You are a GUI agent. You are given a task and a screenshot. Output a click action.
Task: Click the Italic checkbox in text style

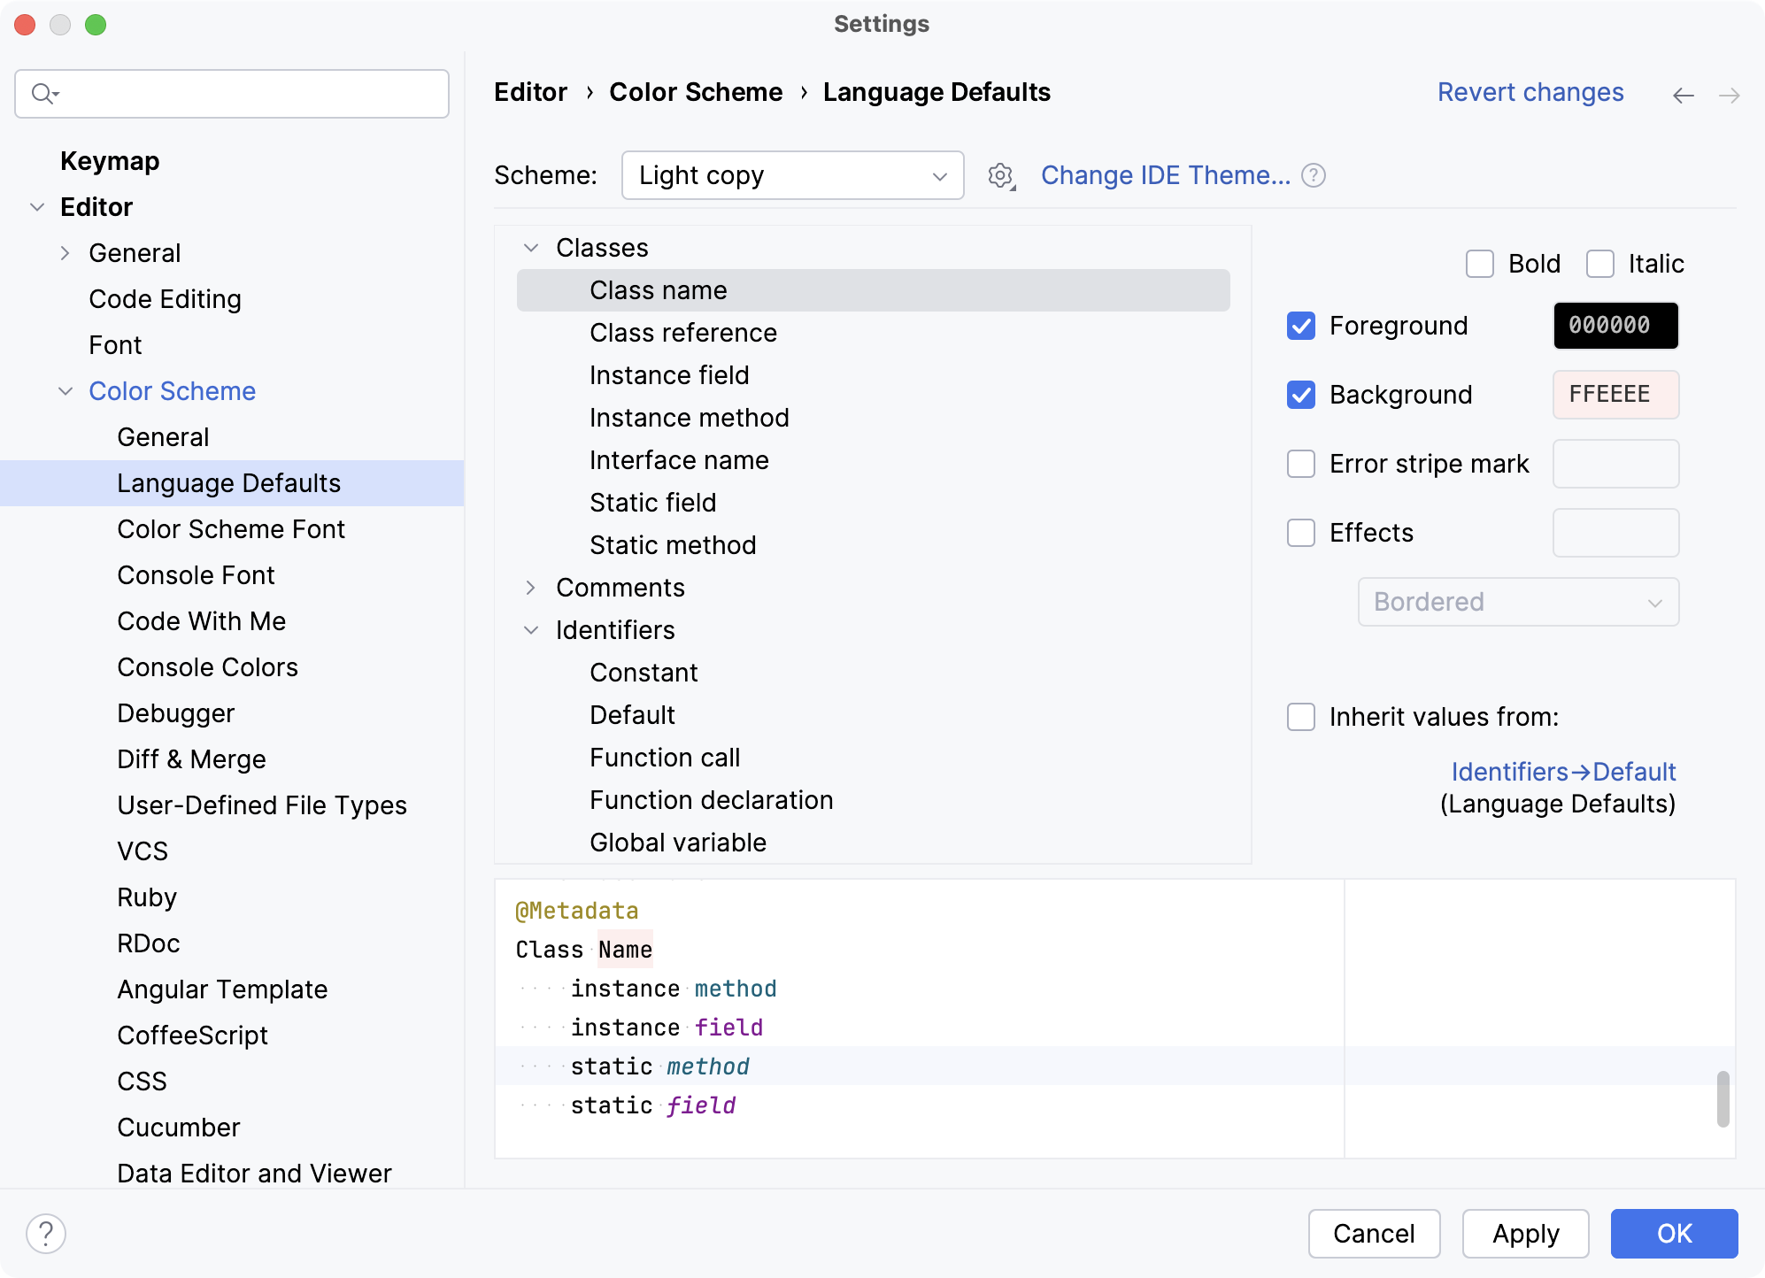point(1599,263)
